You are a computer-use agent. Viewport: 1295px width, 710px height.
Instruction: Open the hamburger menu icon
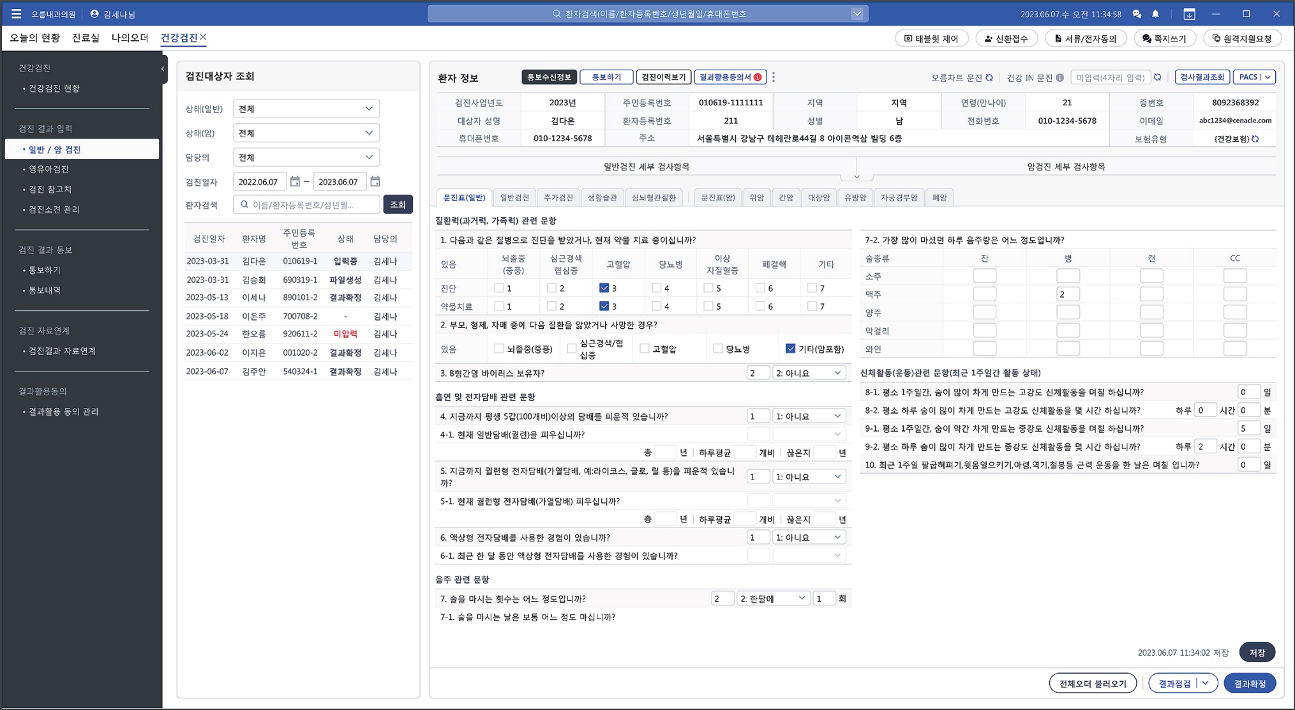[x=16, y=13]
